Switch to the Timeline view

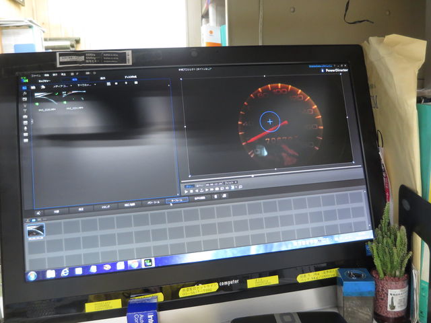(28, 221)
